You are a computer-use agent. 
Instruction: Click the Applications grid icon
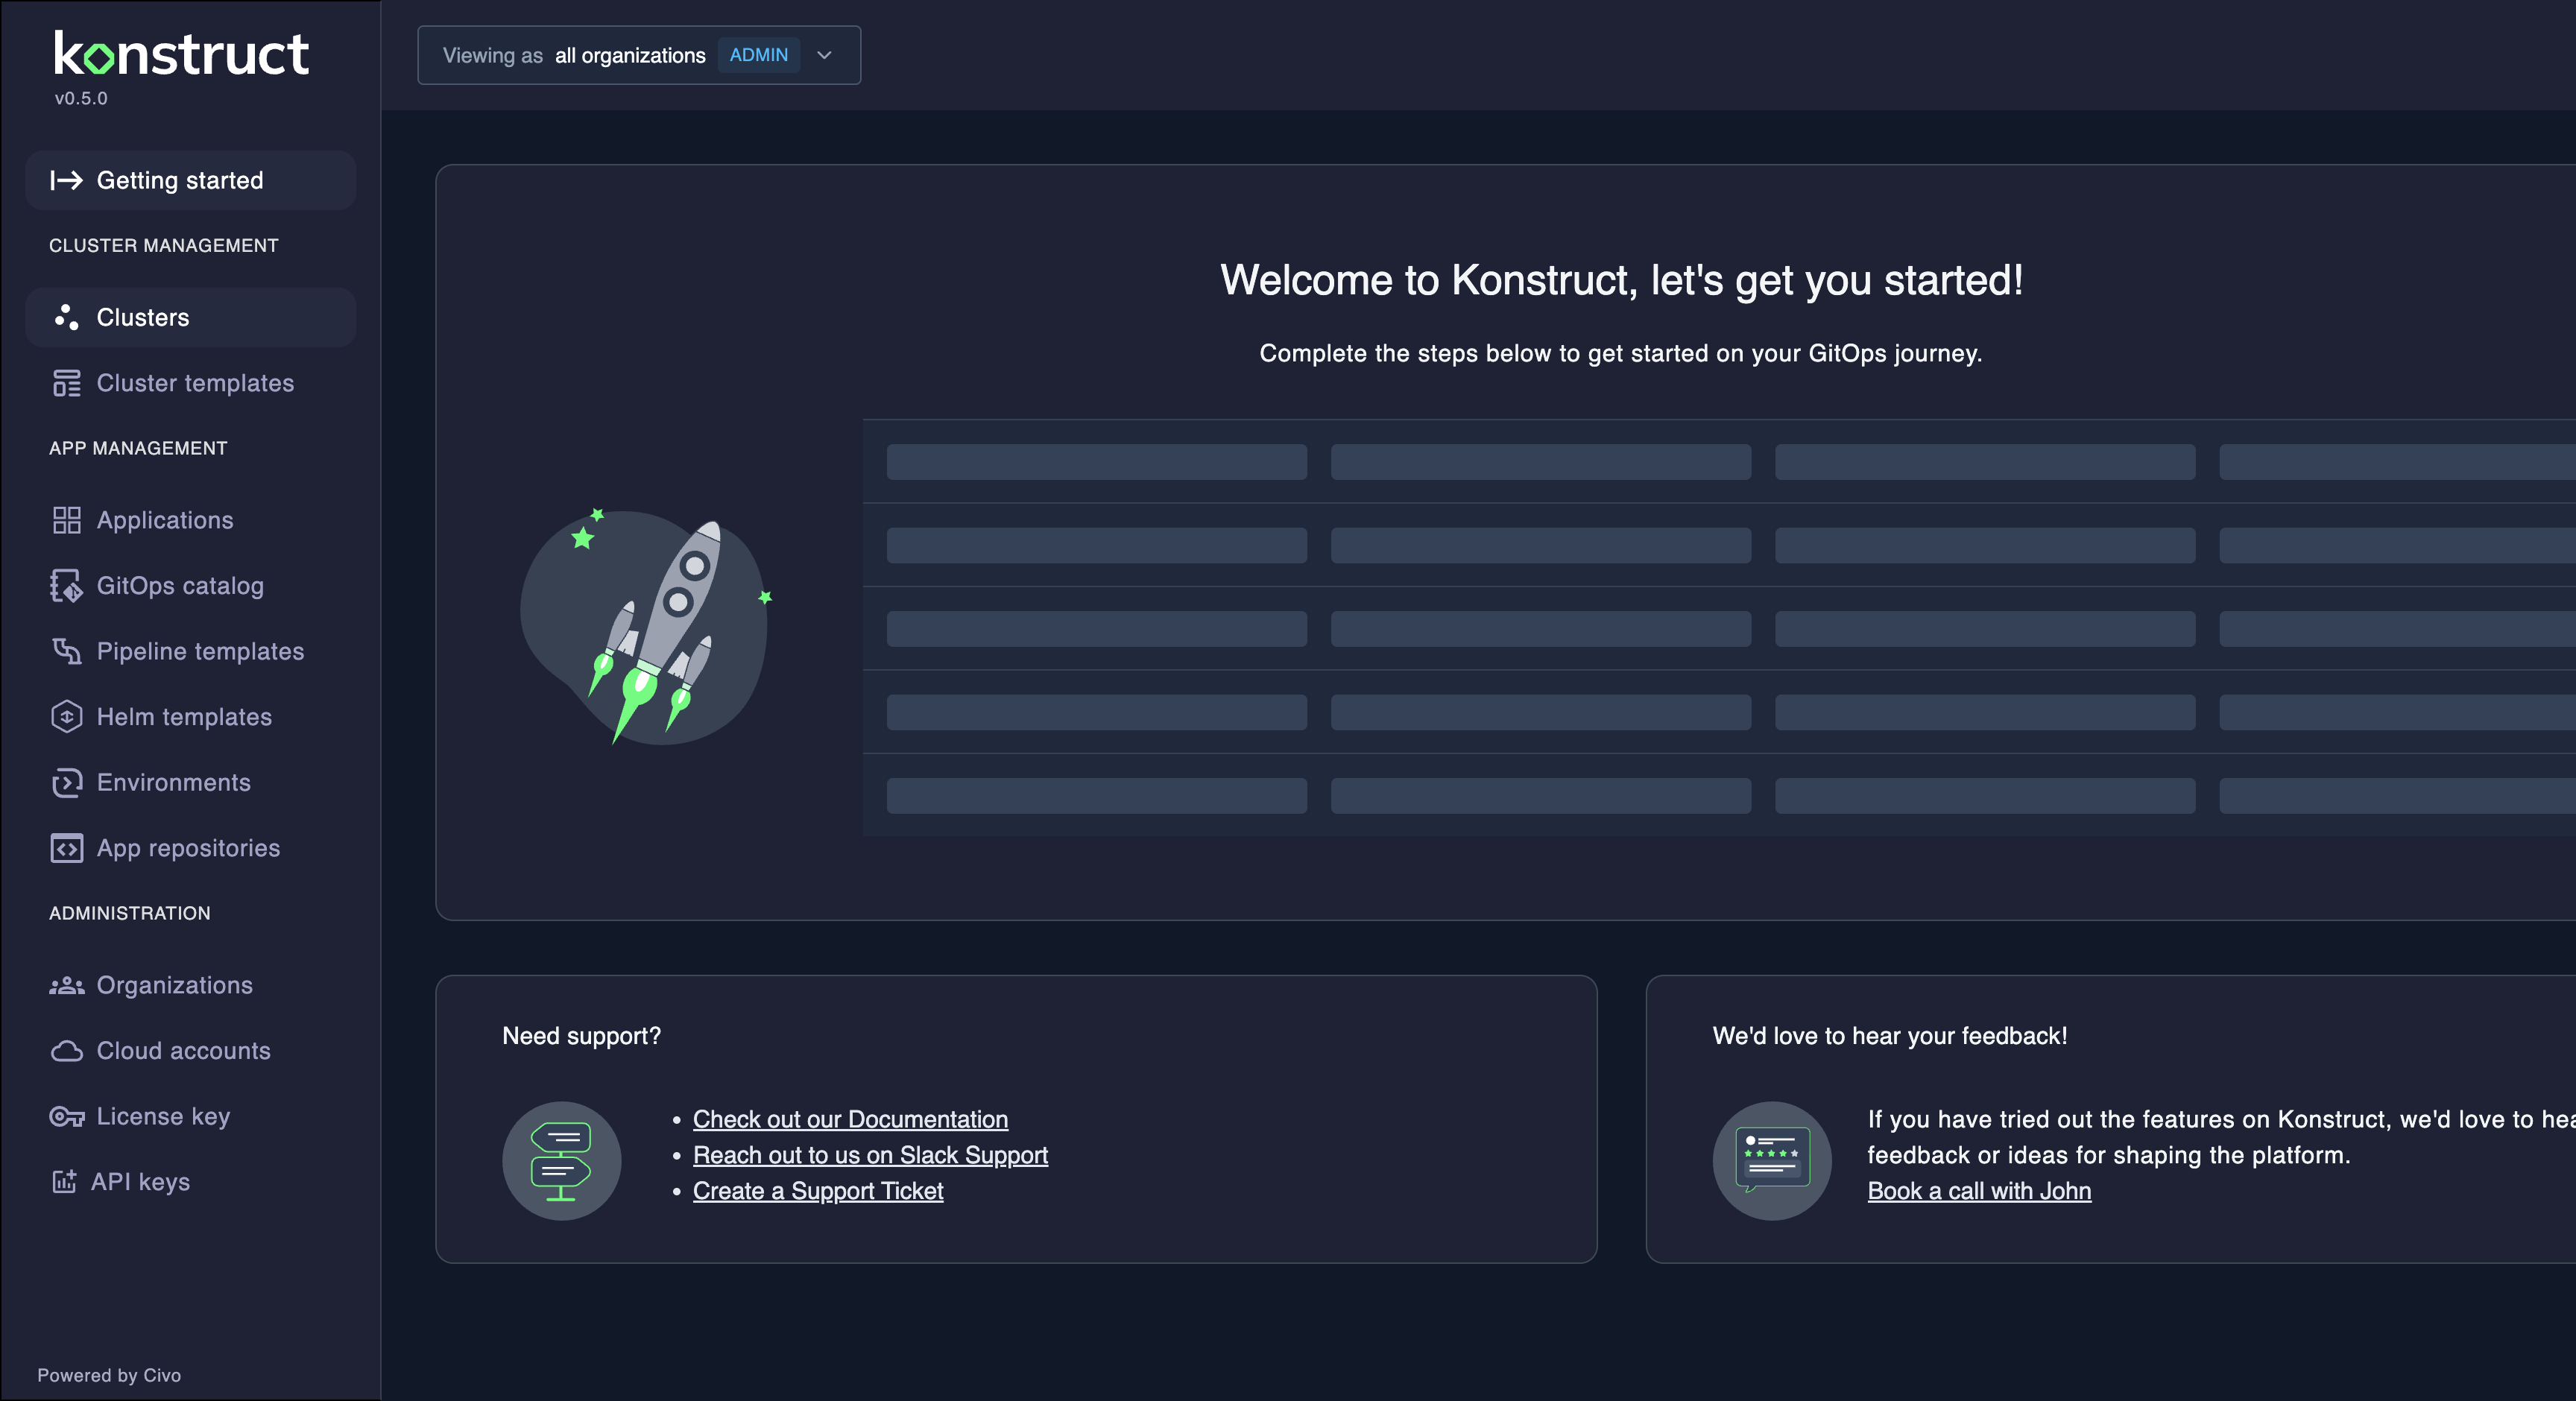66,520
